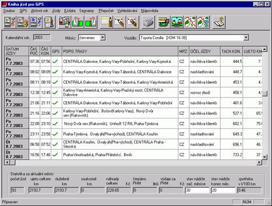
Task: Click the DATUM JÍZDY column header
Action: point(17,51)
